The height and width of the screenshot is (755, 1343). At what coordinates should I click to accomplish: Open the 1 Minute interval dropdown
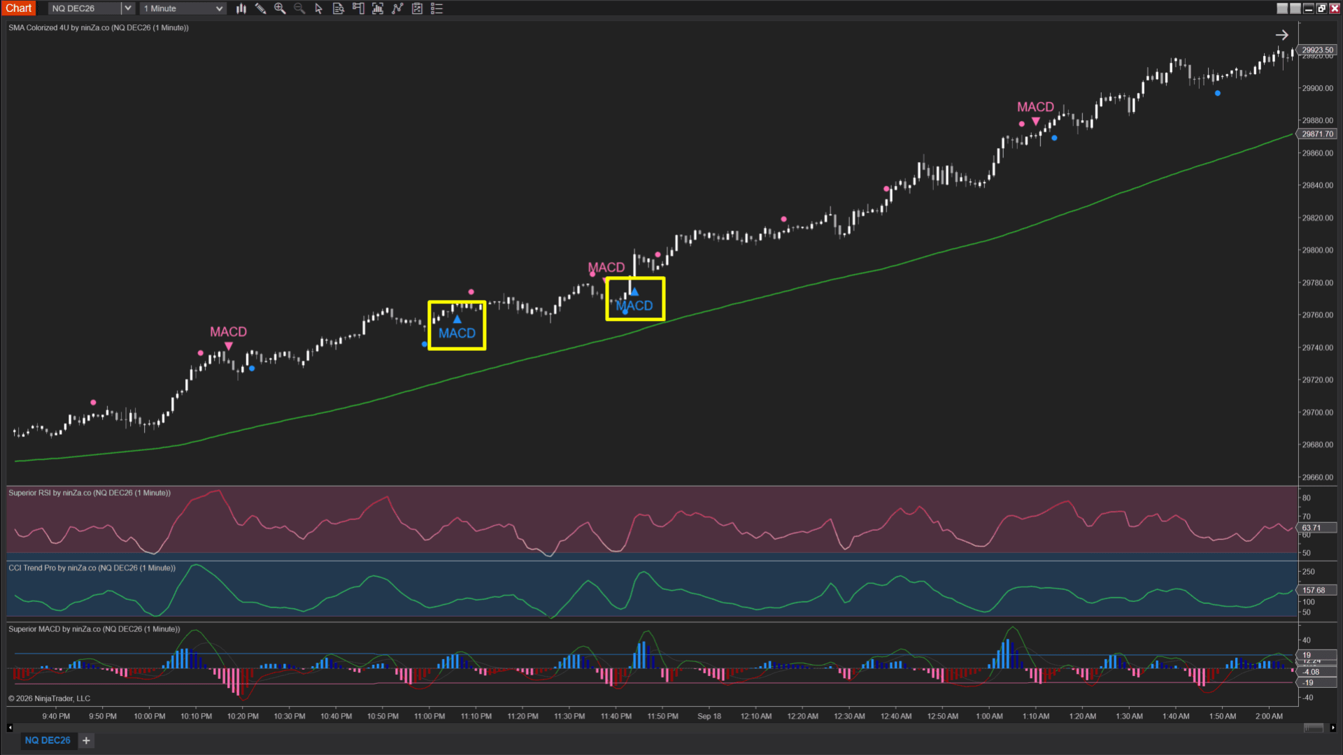tap(183, 8)
